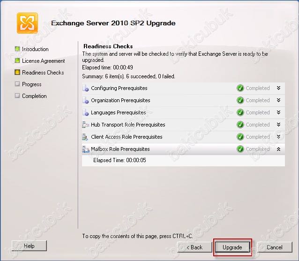Click the Organization Prerequisites row icon
The width and height of the screenshot is (299, 261).
(86, 100)
